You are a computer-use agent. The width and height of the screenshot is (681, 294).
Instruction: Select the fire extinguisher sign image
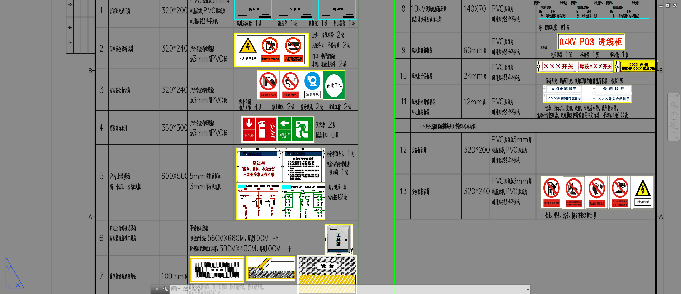pos(259,129)
